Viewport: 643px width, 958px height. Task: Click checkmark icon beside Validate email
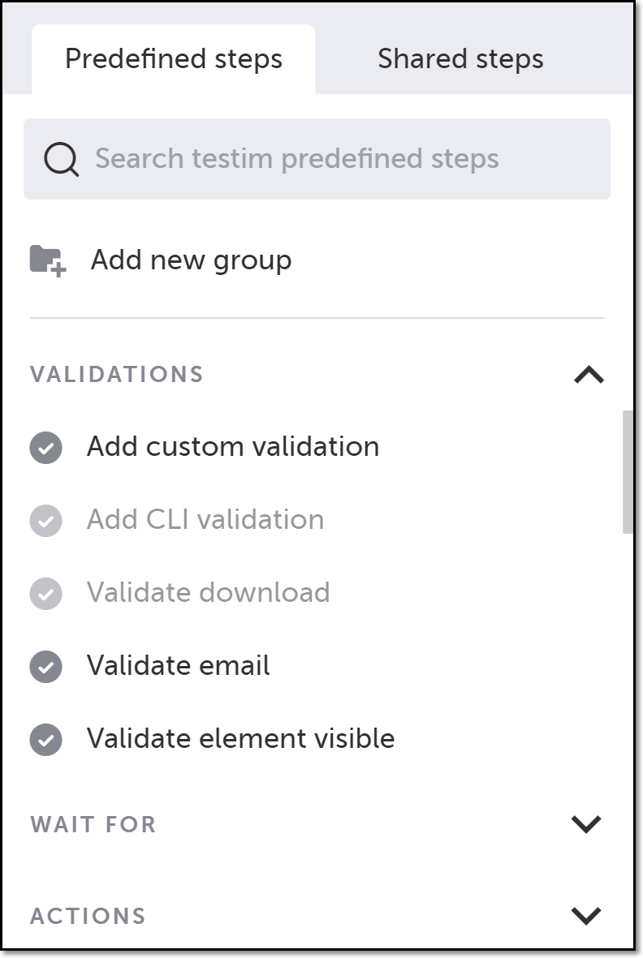45,667
